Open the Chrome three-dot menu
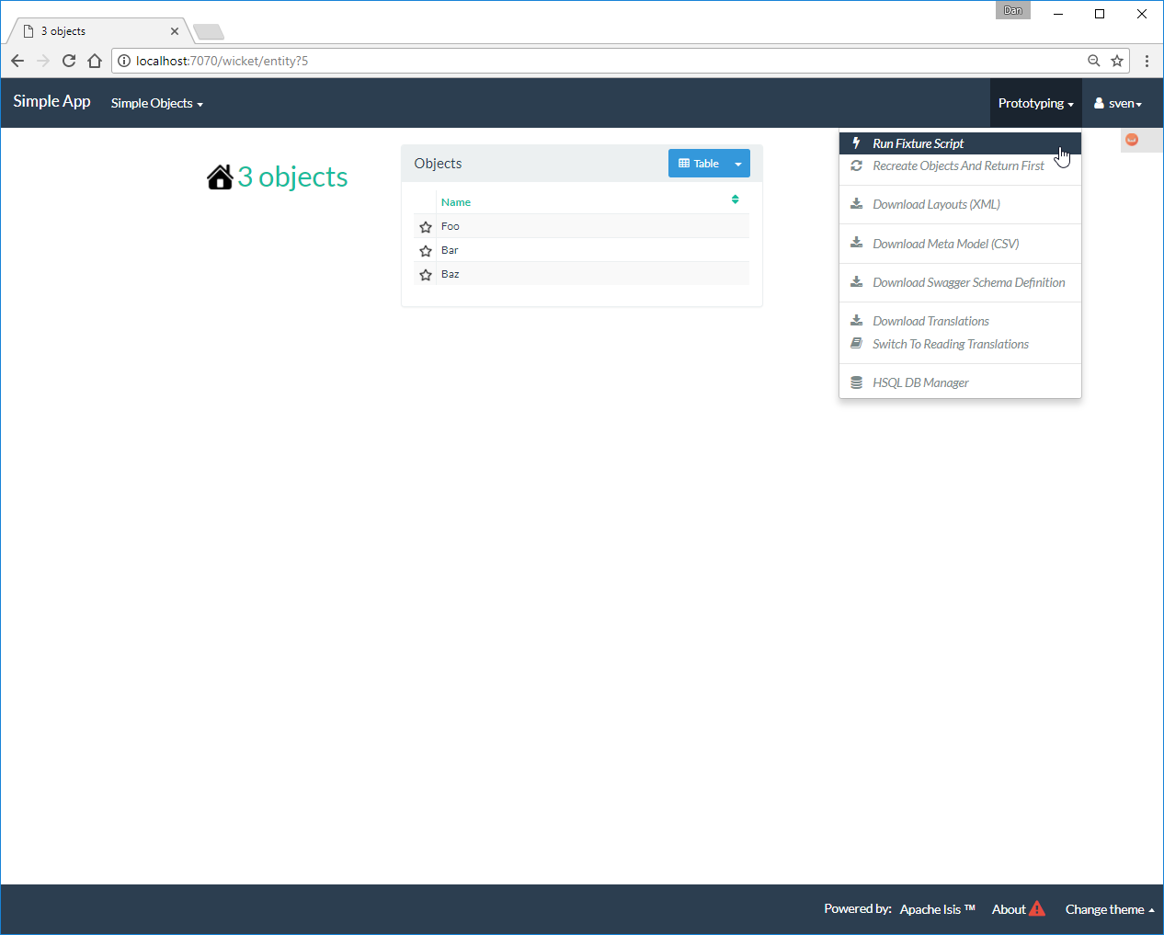 [1147, 61]
